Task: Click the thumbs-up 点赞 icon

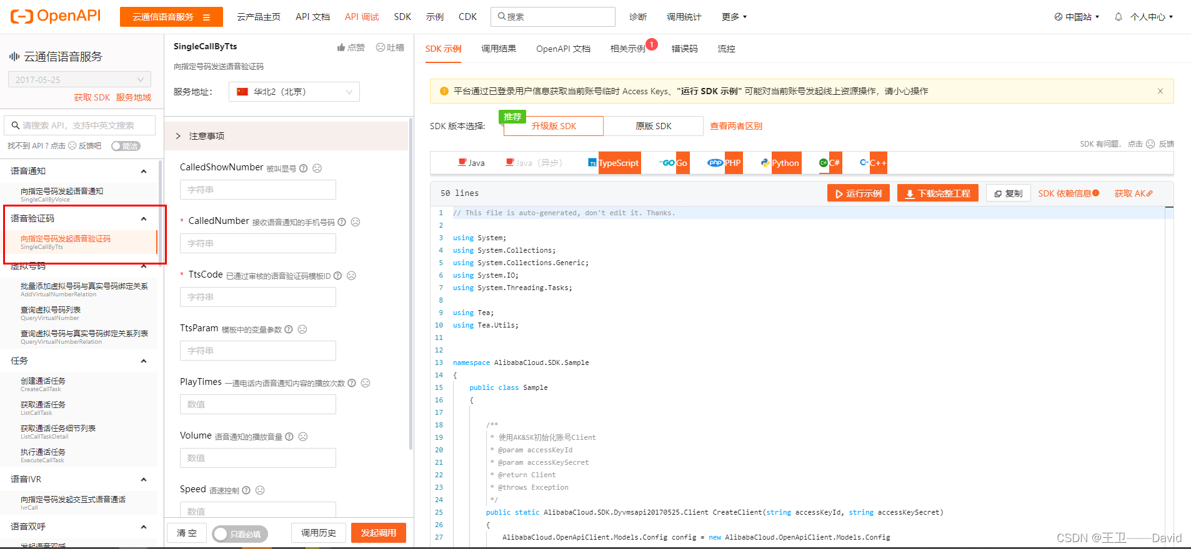Action: [341, 47]
